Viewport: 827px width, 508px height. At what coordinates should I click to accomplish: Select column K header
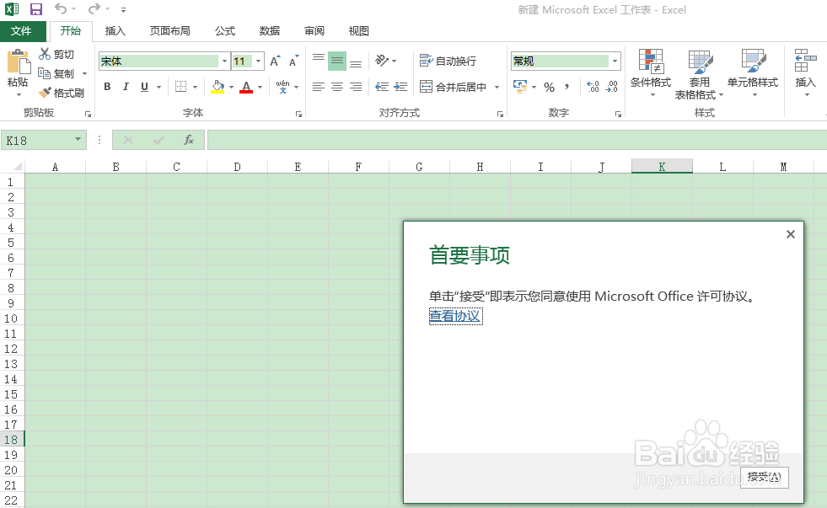pos(662,167)
